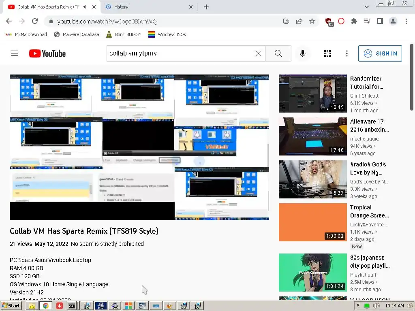Search with your voice microphone
The width and height of the screenshot is (415, 311).
(303, 53)
